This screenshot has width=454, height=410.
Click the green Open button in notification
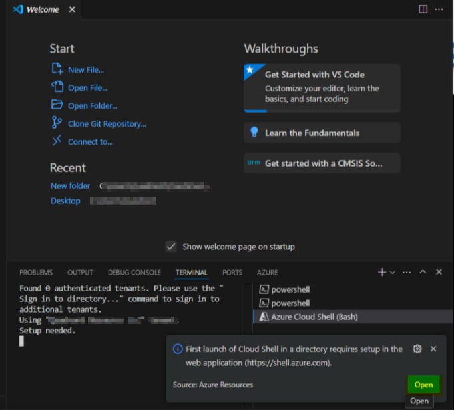click(423, 385)
